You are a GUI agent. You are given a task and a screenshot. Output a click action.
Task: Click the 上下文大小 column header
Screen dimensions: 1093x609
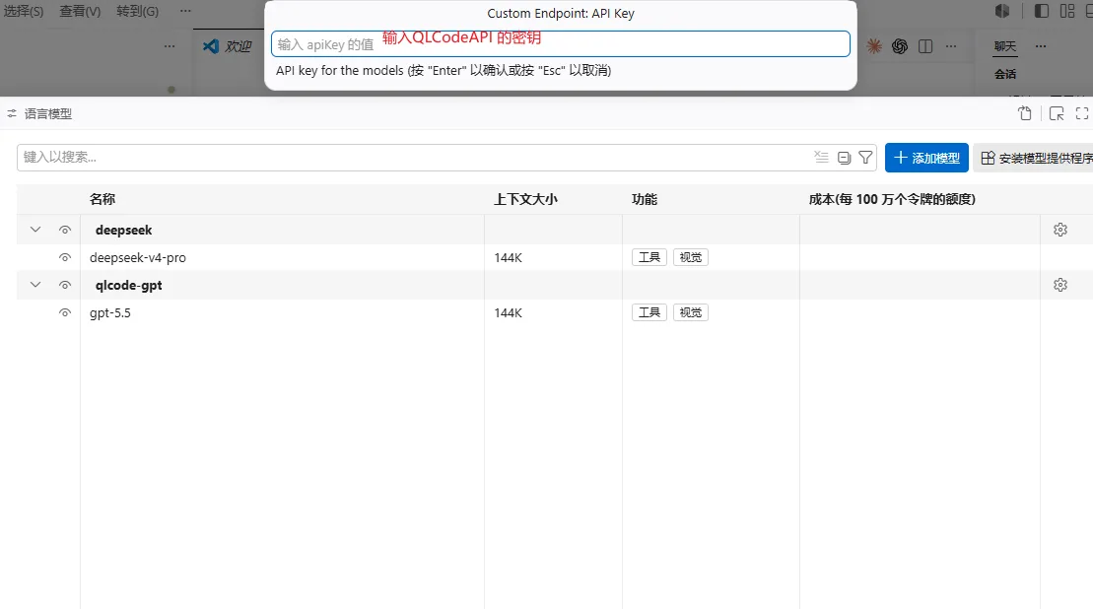(x=525, y=199)
